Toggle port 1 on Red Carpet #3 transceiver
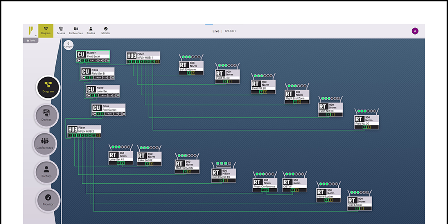 [x=221, y=181]
